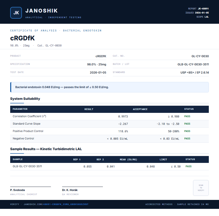Select signer name P. Svoboda

[x=18, y=190]
